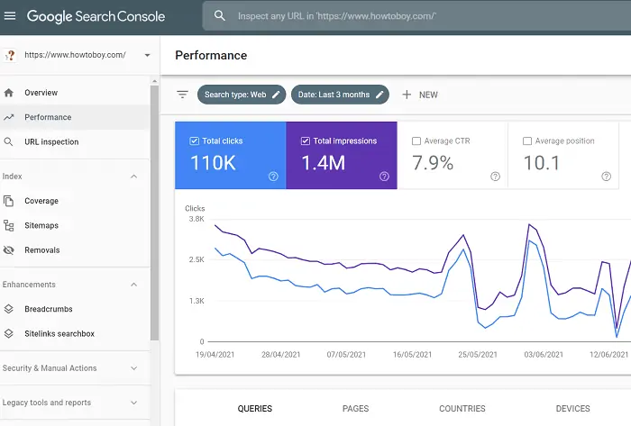Click the https://www.howtoboy.com/ property name
Screen dimensions: 631x426
pyautogui.click(x=75, y=55)
